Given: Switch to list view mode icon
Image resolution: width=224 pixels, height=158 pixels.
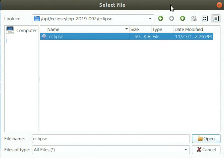Looking at the screenshot, I should tap(205, 19).
